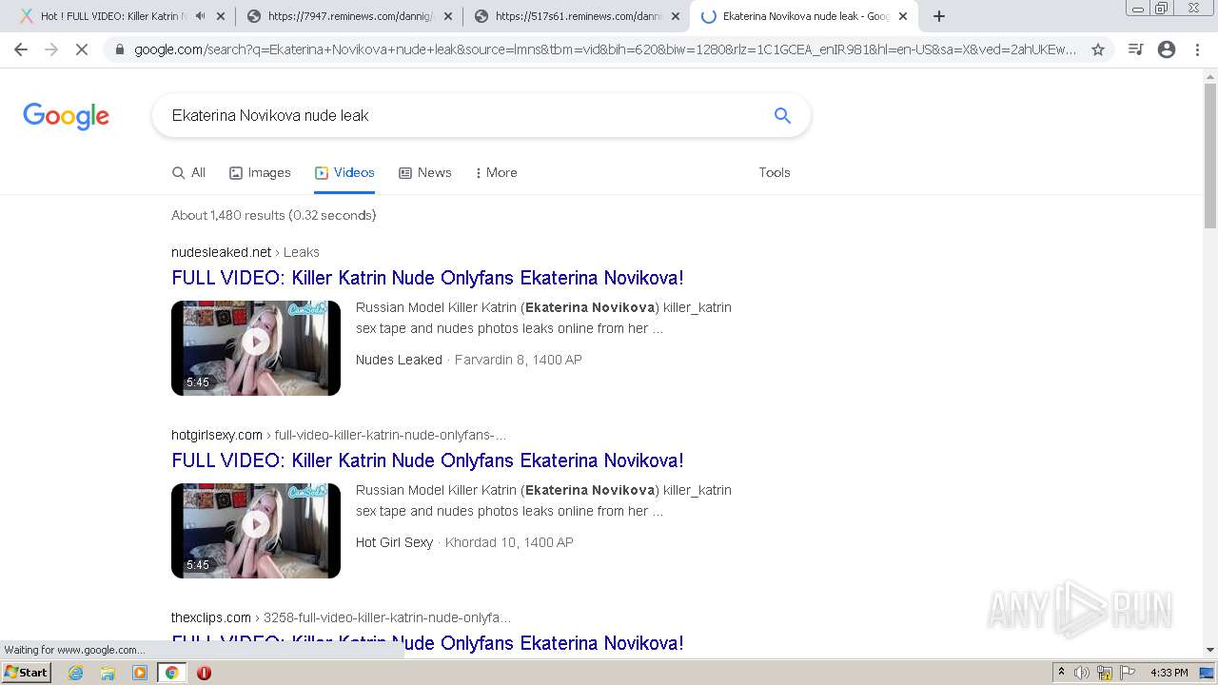Open the media control icon in toolbar
The image size is (1218, 685).
click(x=1135, y=49)
